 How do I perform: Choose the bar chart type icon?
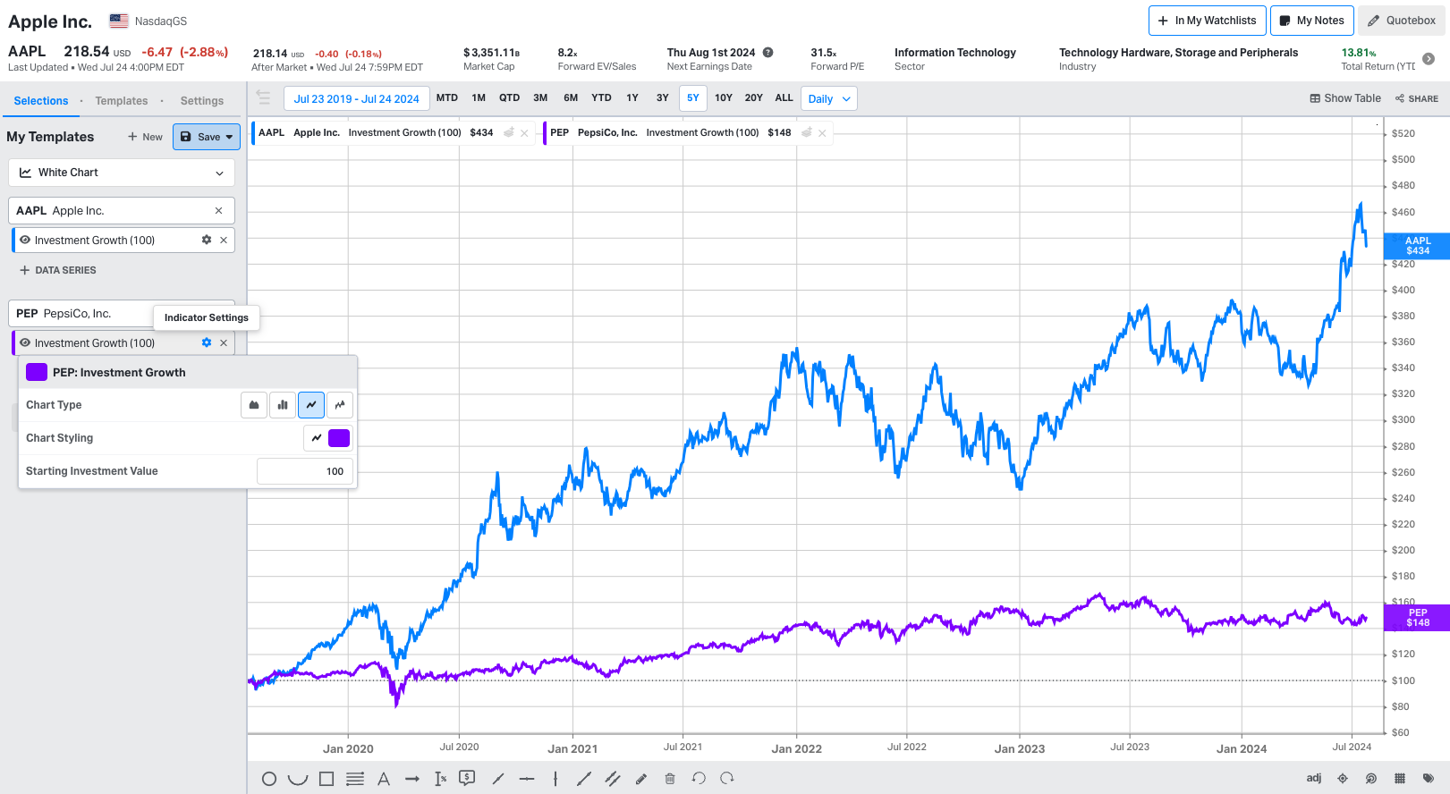pos(283,405)
